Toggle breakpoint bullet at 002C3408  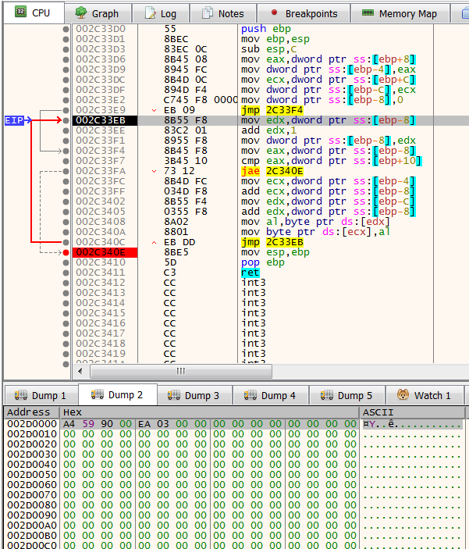(66, 222)
